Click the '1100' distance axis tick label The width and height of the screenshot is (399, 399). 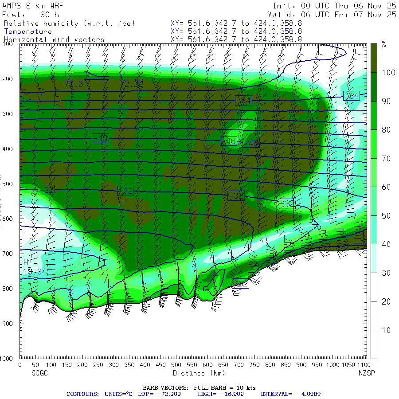[364, 365]
